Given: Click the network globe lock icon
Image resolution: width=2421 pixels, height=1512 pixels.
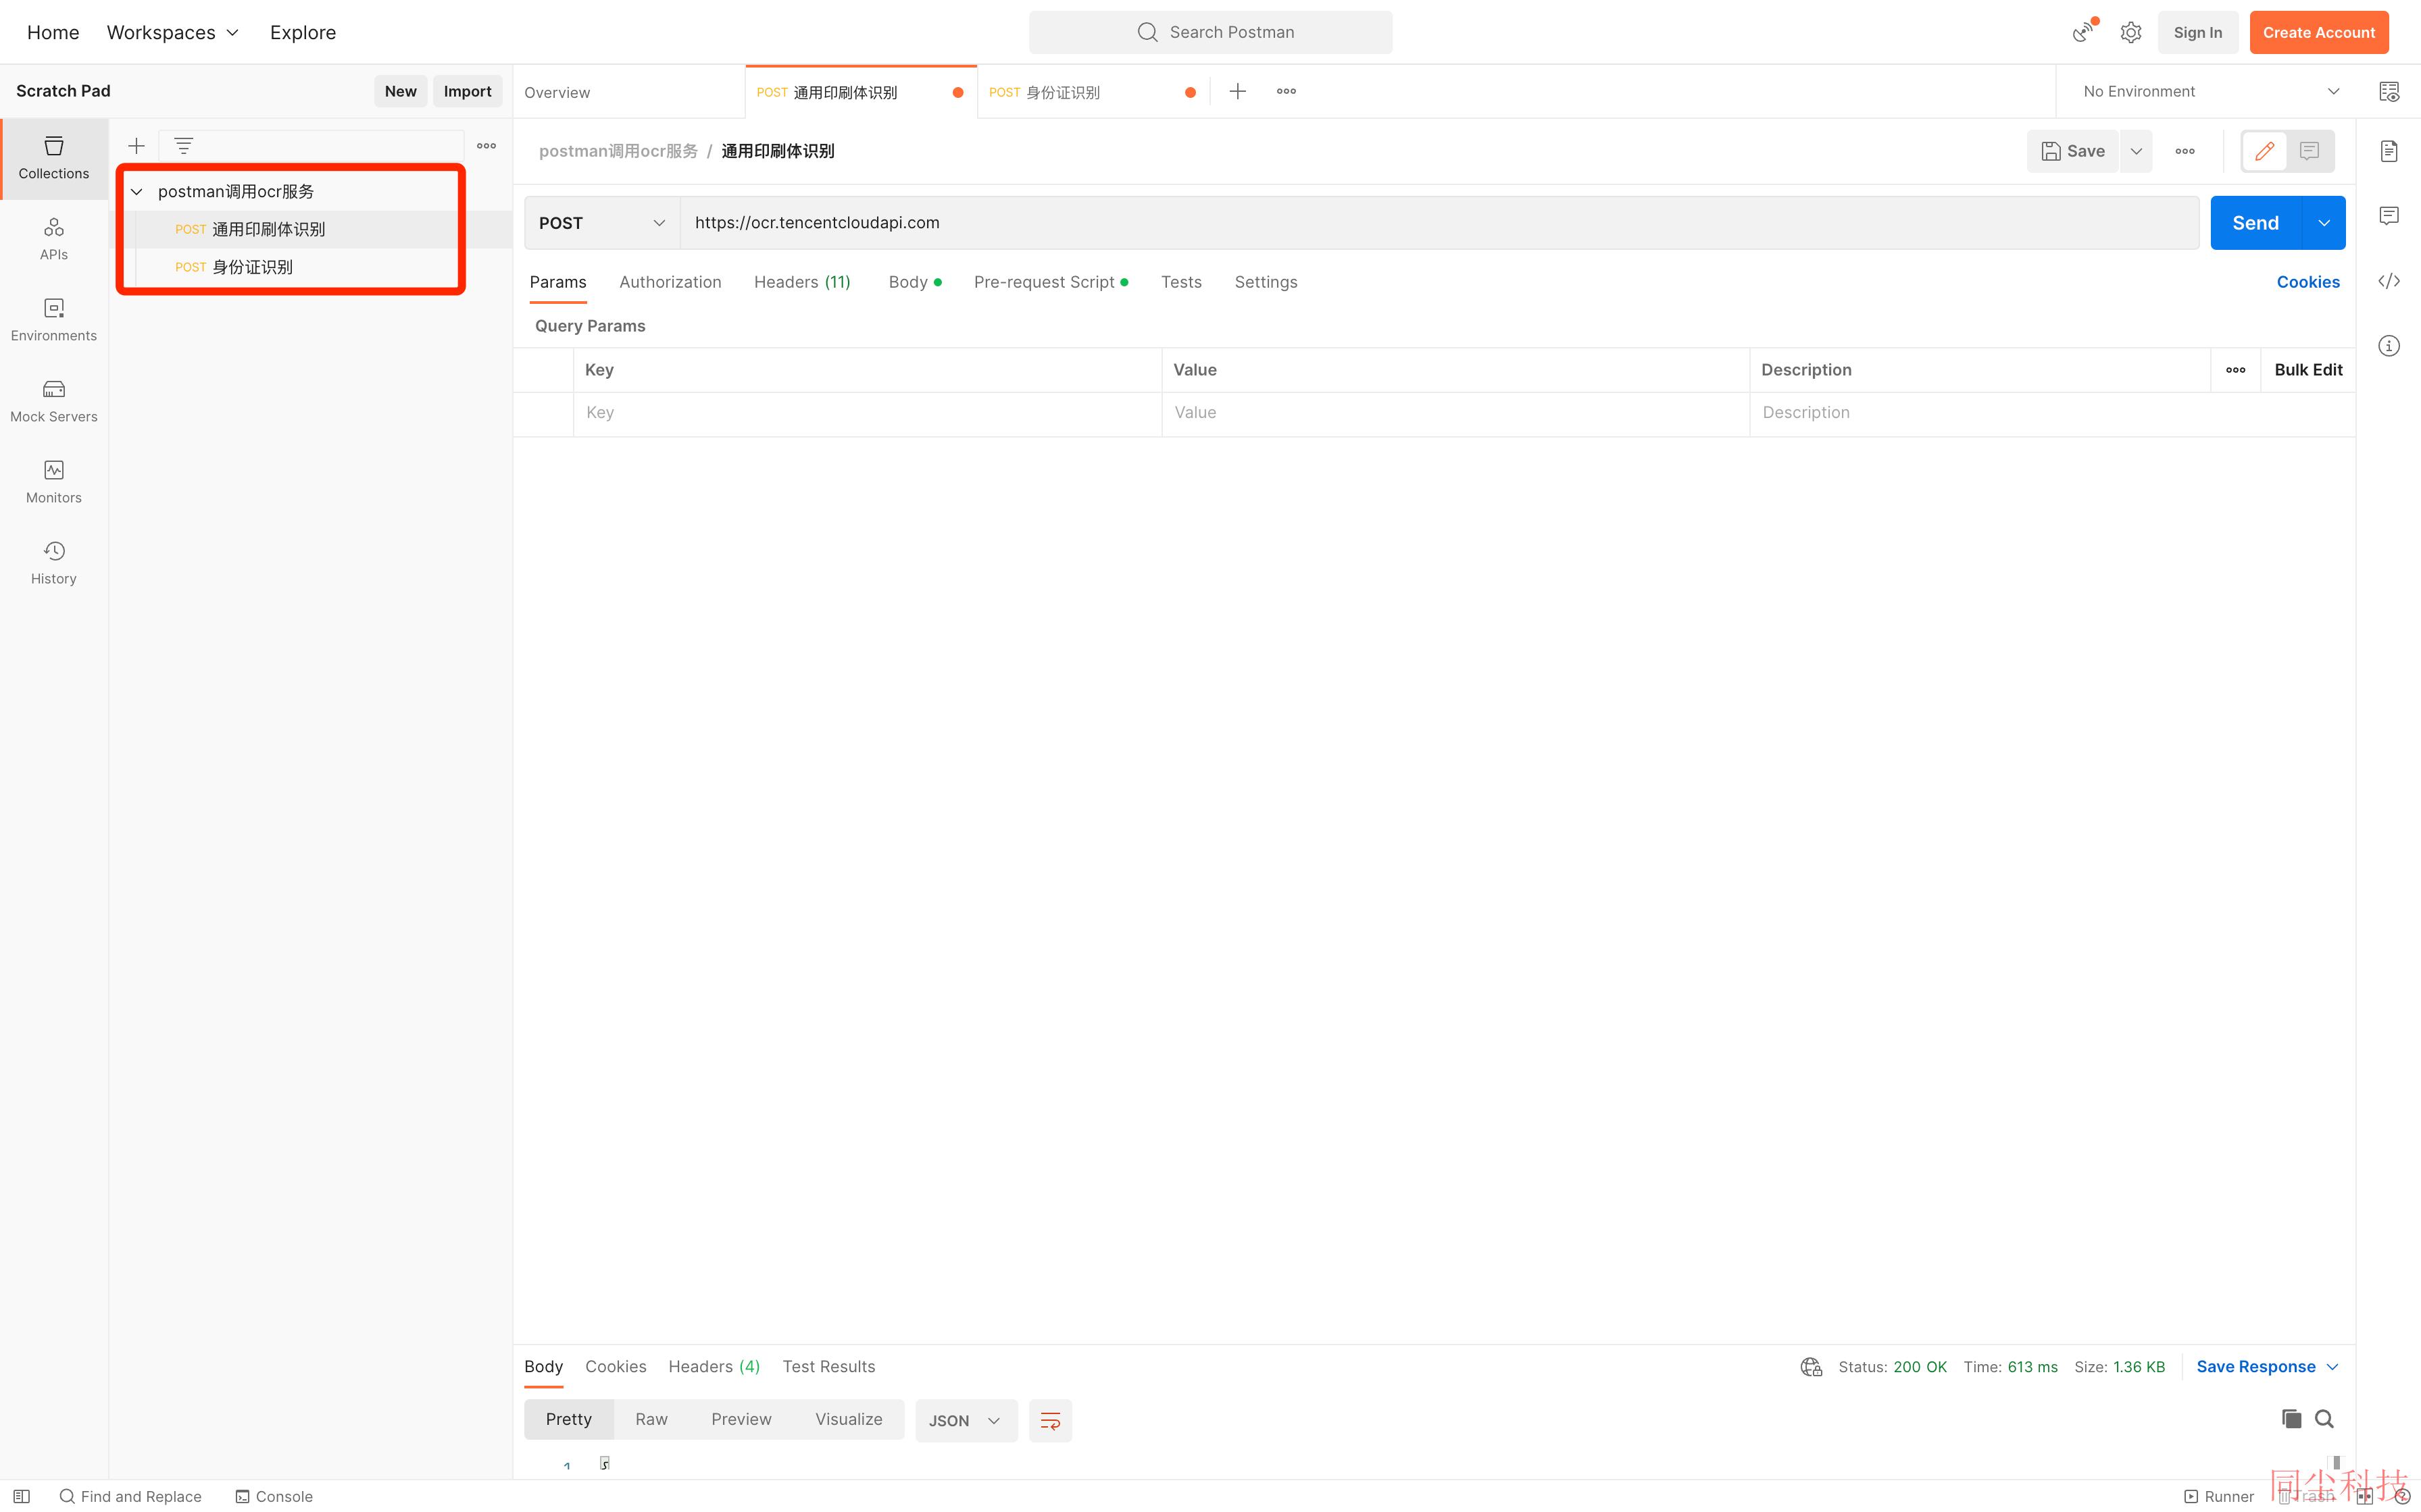Looking at the screenshot, I should pos(1811,1367).
